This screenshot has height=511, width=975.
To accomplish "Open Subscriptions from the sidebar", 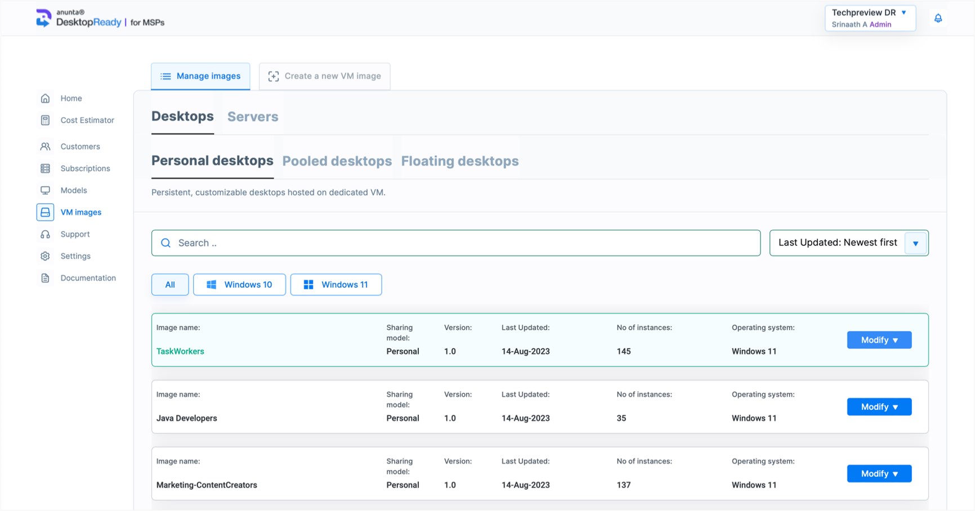I will coord(85,168).
